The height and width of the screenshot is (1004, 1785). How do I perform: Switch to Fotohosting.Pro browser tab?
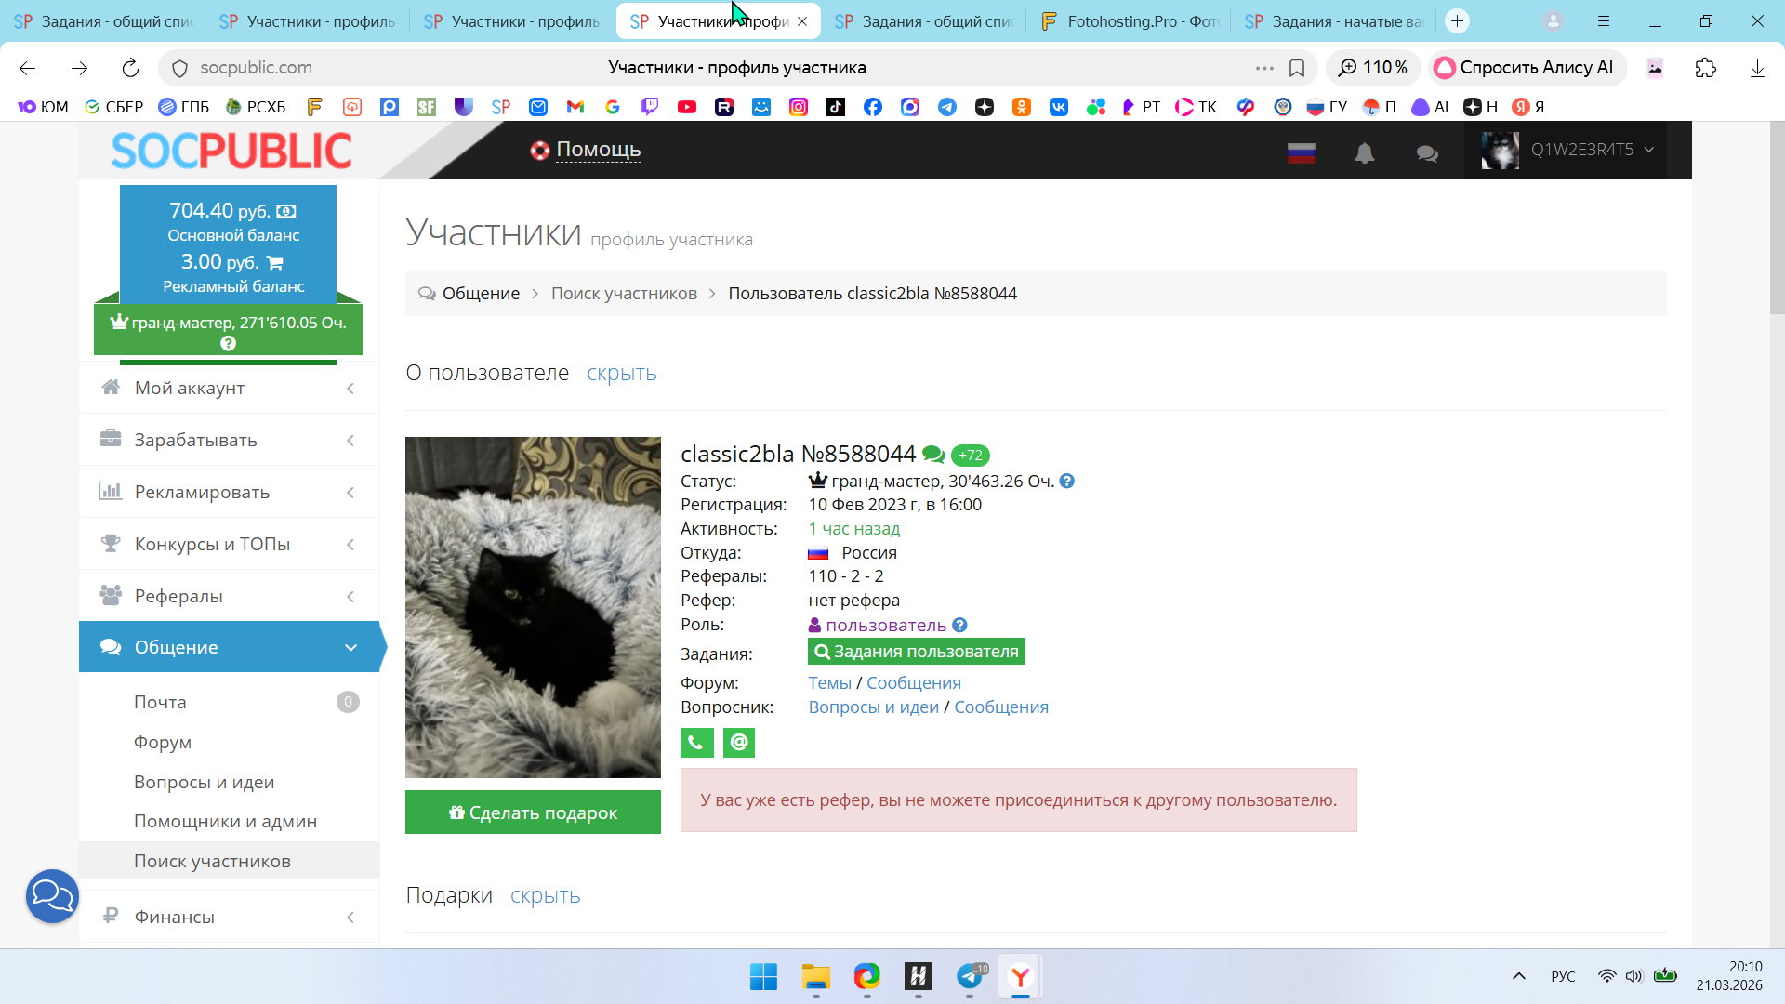coord(1129,20)
